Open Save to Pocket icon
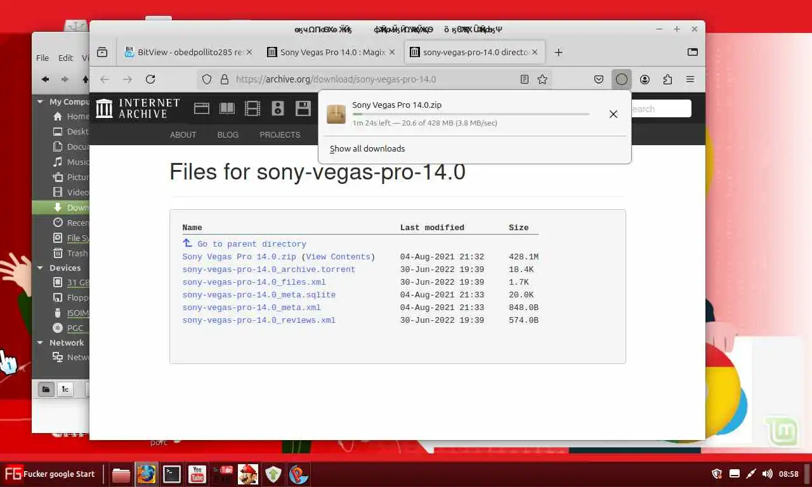The width and height of the screenshot is (812, 487). click(x=599, y=79)
